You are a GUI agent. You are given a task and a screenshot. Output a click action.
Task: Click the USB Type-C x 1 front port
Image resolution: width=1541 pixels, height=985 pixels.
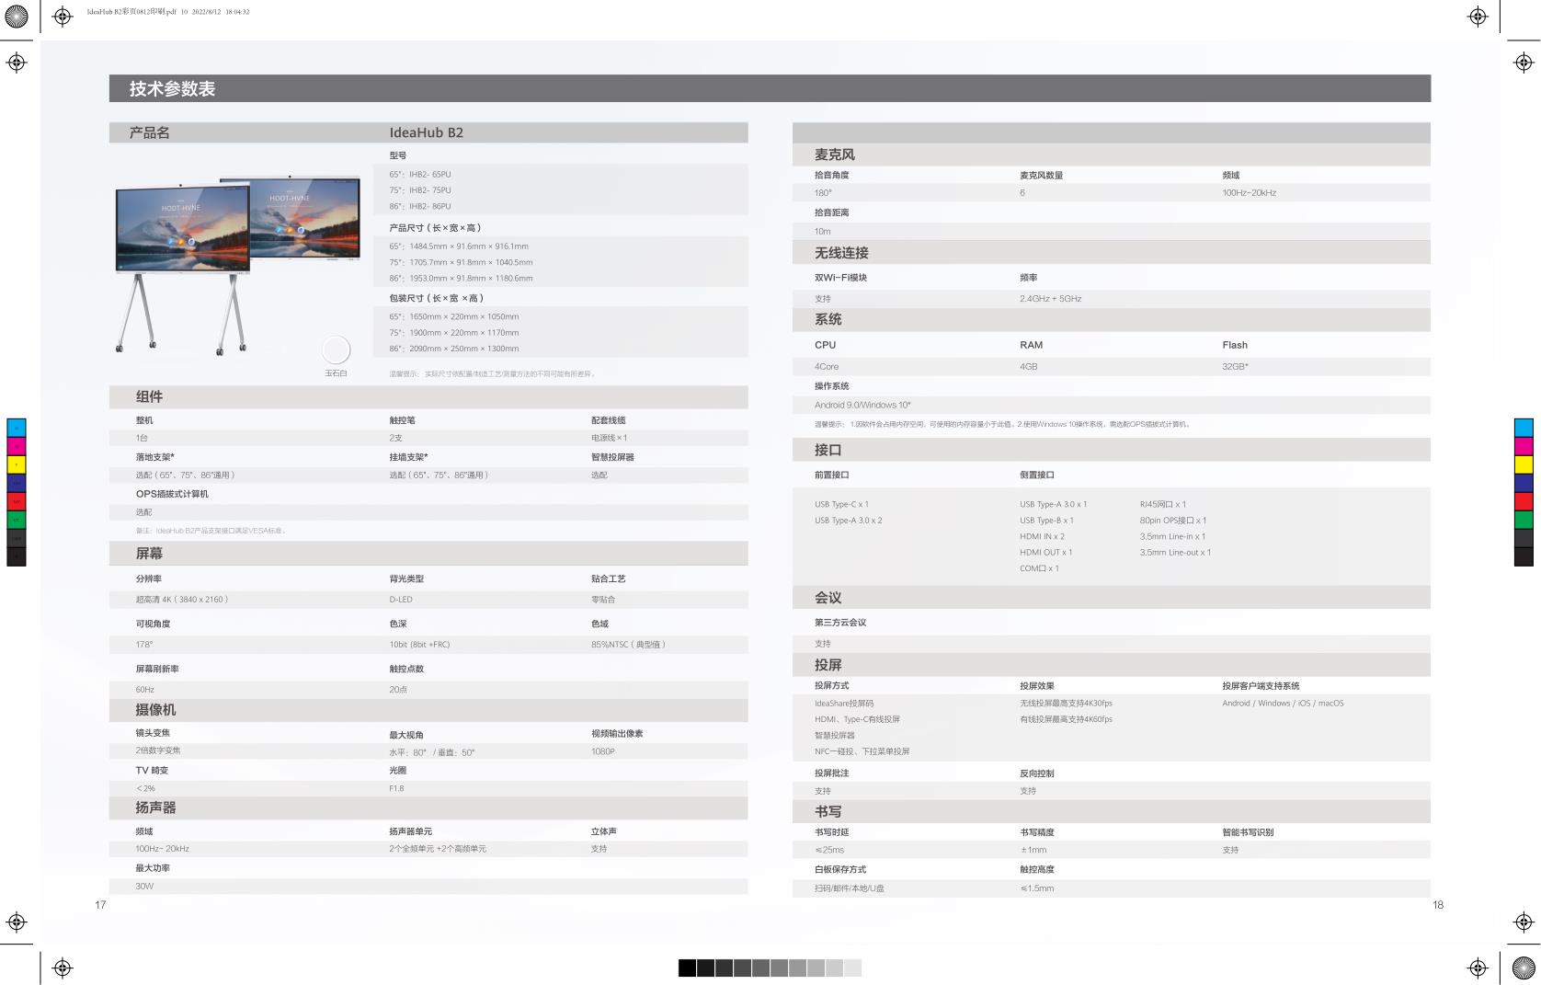[841, 504]
